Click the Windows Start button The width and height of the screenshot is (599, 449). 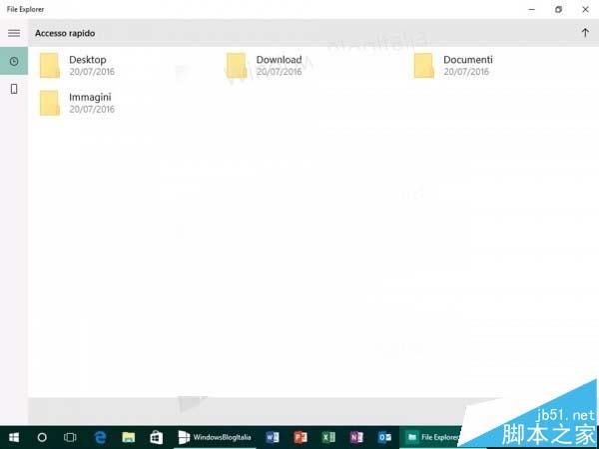(x=14, y=437)
